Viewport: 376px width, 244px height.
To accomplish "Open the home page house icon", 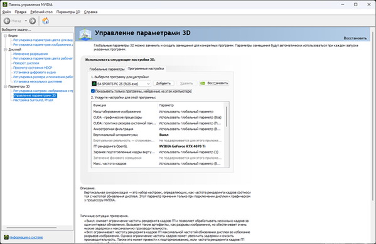I will coord(46,21).
